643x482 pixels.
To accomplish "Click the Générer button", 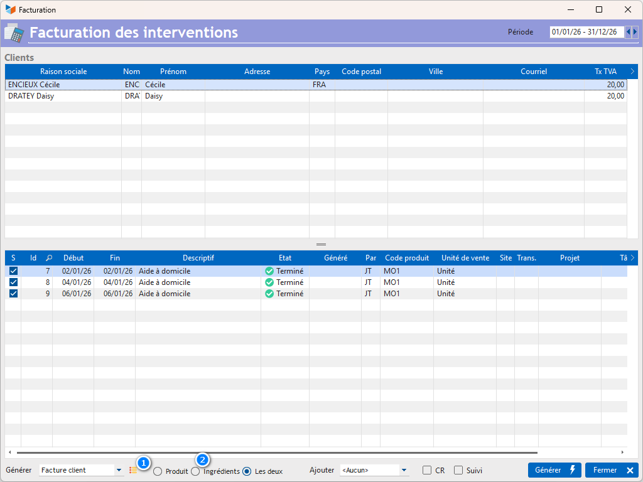I will (x=554, y=470).
